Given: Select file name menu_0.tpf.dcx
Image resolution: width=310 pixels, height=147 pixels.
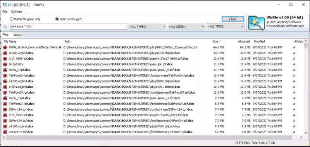Looking at the screenshot, I should (20, 70).
